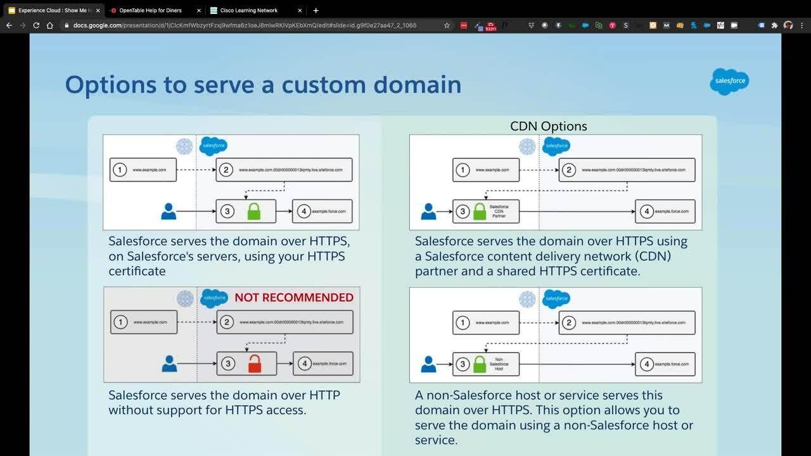The height and width of the screenshot is (456, 811).
Task: Open the browser home page icon
Action: click(x=50, y=25)
